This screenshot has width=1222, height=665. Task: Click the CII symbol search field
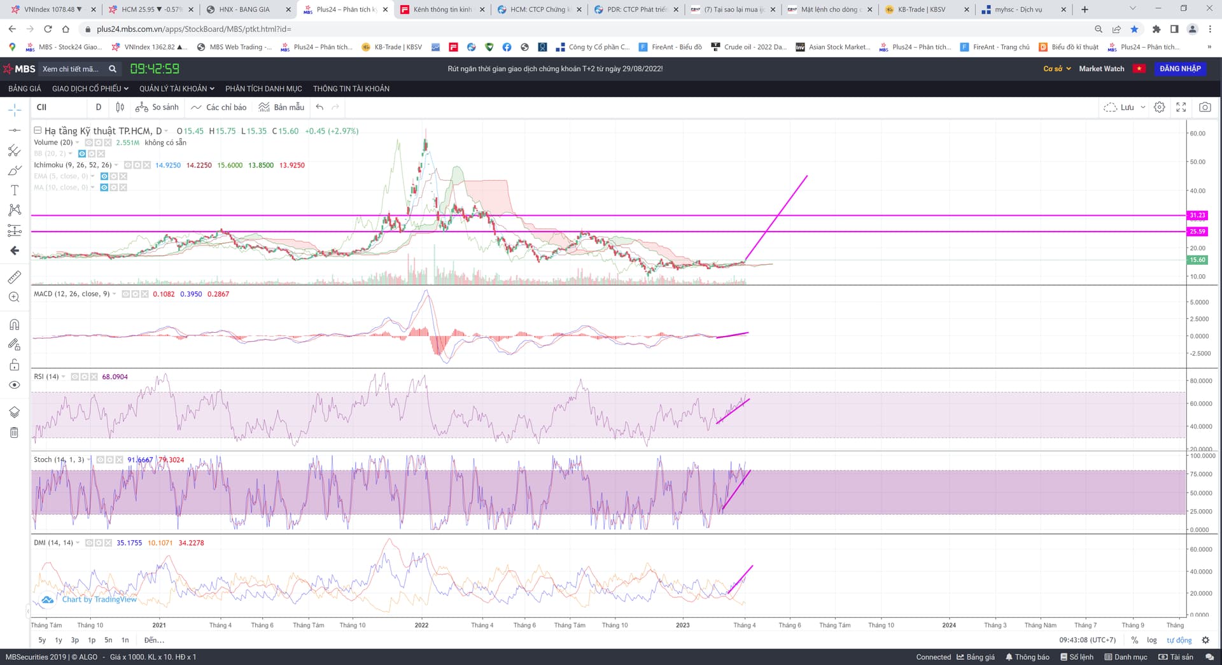57,108
